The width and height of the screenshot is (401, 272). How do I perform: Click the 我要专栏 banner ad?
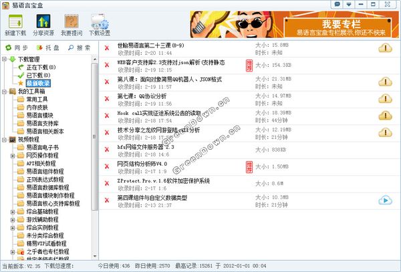click(294, 25)
